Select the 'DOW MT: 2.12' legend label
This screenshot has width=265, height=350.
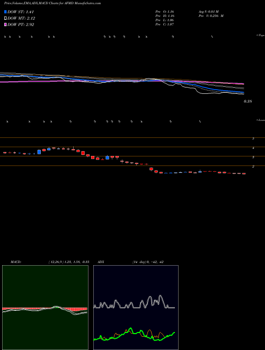[21, 19]
